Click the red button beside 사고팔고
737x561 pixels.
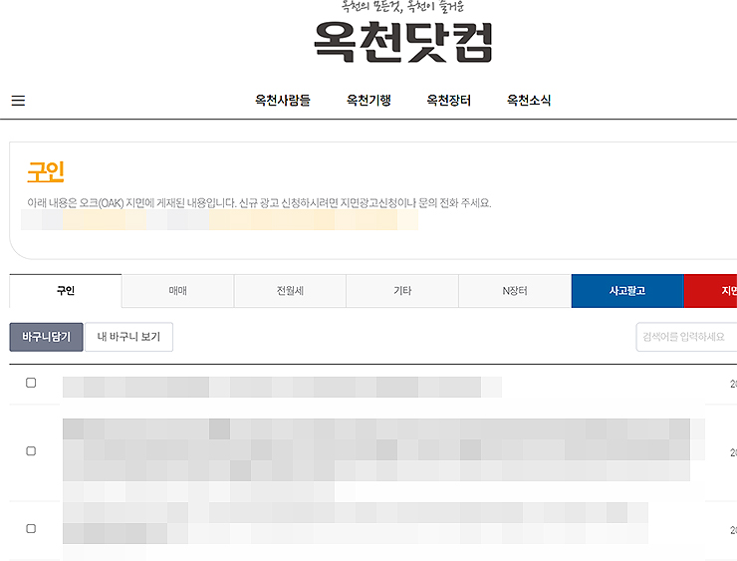pos(711,291)
